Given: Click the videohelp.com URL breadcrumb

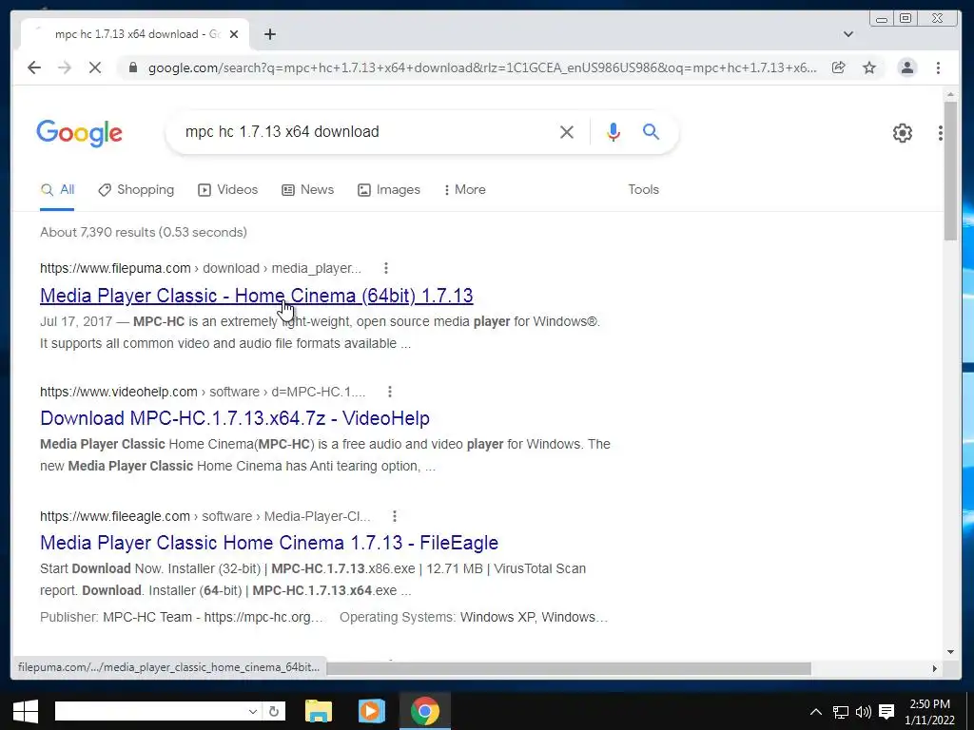Looking at the screenshot, I should (x=203, y=392).
